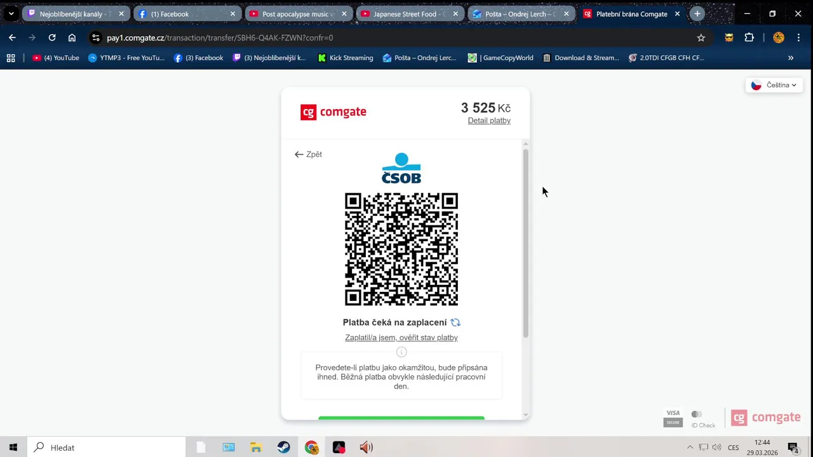Show hidden tray icons arrow
Image resolution: width=813 pixels, height=457 pixels.
690,447
